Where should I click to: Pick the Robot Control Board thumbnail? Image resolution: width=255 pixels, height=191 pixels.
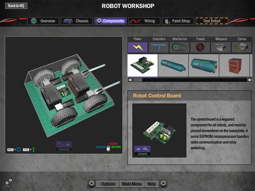pyautogui.click(x=143, y=65)
